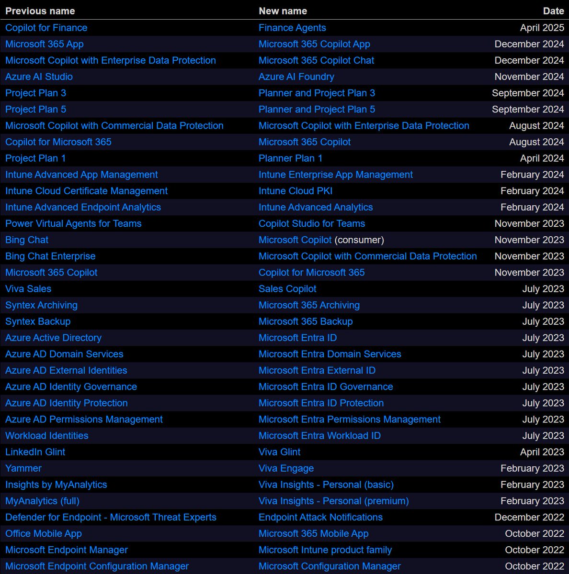Follow Intune Enterprise App Management link

pyautogui.click(x=336, y=175)
